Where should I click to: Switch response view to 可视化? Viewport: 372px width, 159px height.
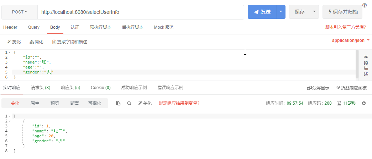95,103
